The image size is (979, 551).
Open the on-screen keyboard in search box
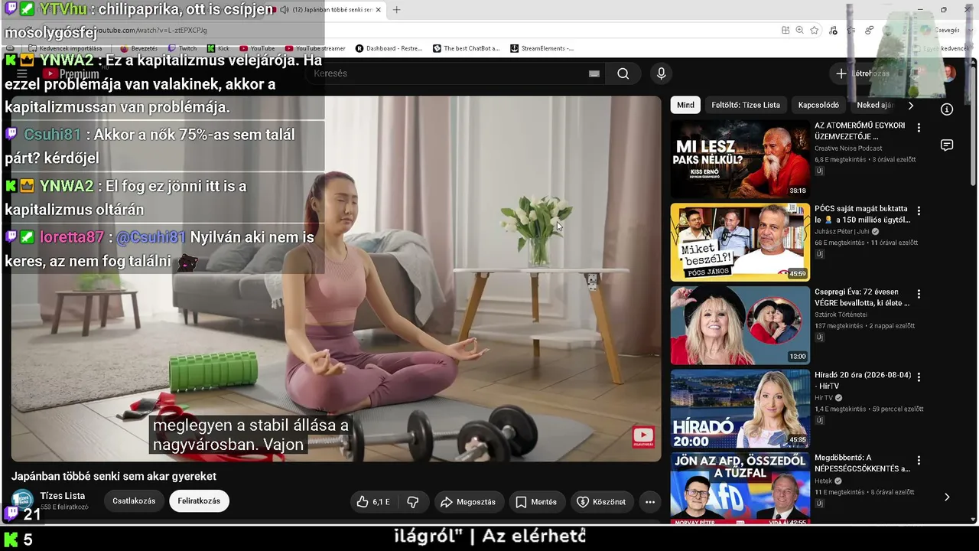pos(594,73)
